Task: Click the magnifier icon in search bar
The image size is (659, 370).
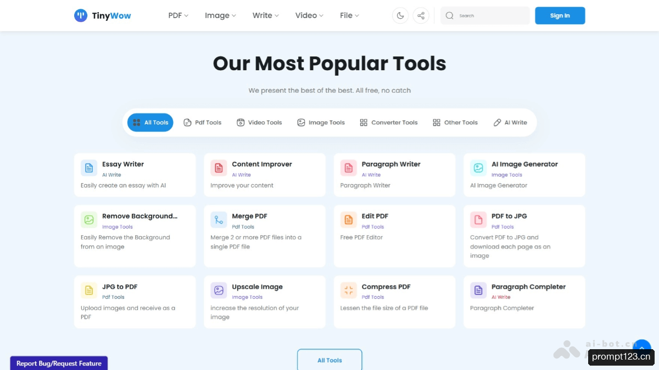Action: [x=450, y=15]
